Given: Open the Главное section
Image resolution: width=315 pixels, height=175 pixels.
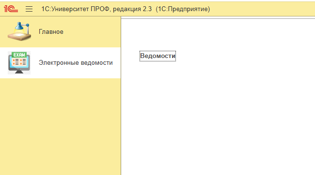Looking at the screenshot, I should [60, 32].
